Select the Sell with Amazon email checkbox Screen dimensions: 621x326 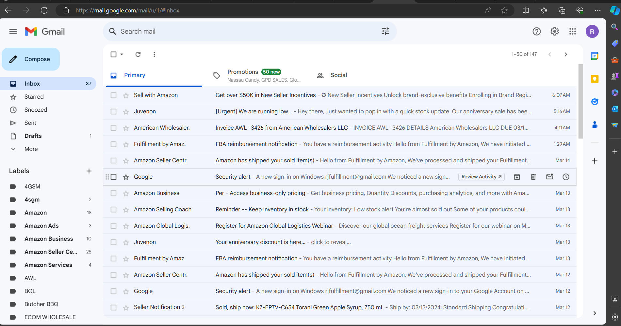113,95
